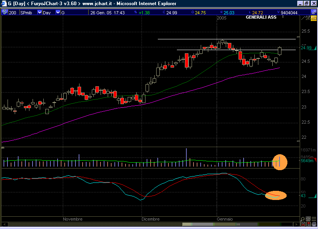Click the crosshair grid icon
Viewport: 318px width, 229px height.
pyautogui.click(x=308, y=219)
